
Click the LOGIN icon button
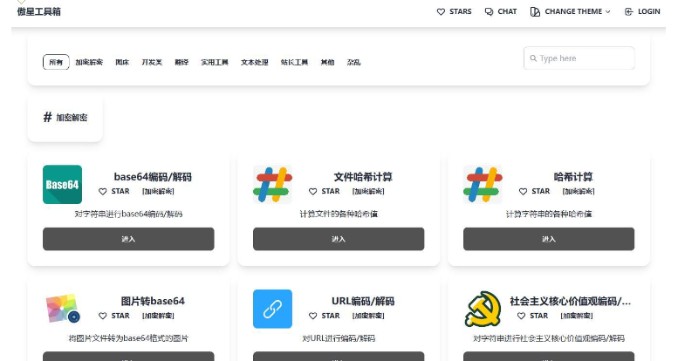click(x=642, y=11)
